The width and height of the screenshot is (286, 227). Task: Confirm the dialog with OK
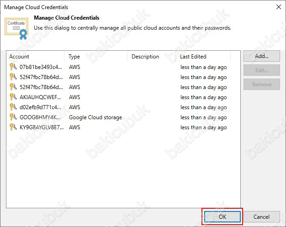pyautogui.click(x=222, y=216)
